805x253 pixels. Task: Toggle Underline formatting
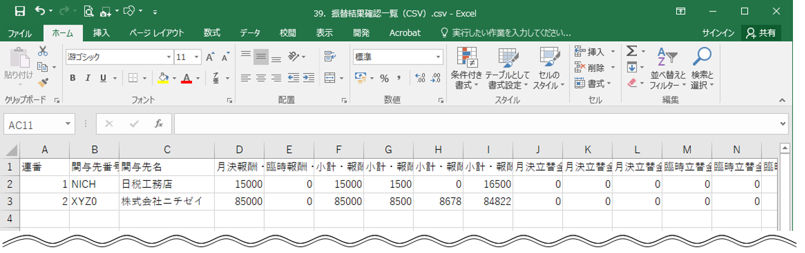[x=103, y=78]
